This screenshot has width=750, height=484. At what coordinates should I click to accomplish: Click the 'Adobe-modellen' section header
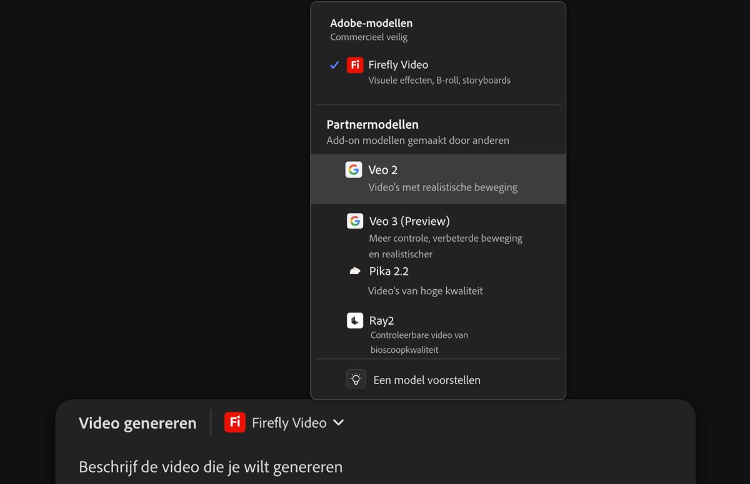pyautogui.click(x=371, y=23)
